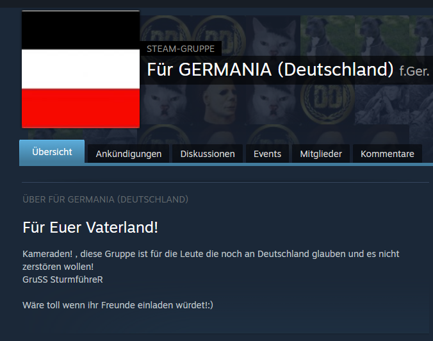Screen dimensions: 433x341
Task: Show the Mitglieder tab
Action: 321,154
